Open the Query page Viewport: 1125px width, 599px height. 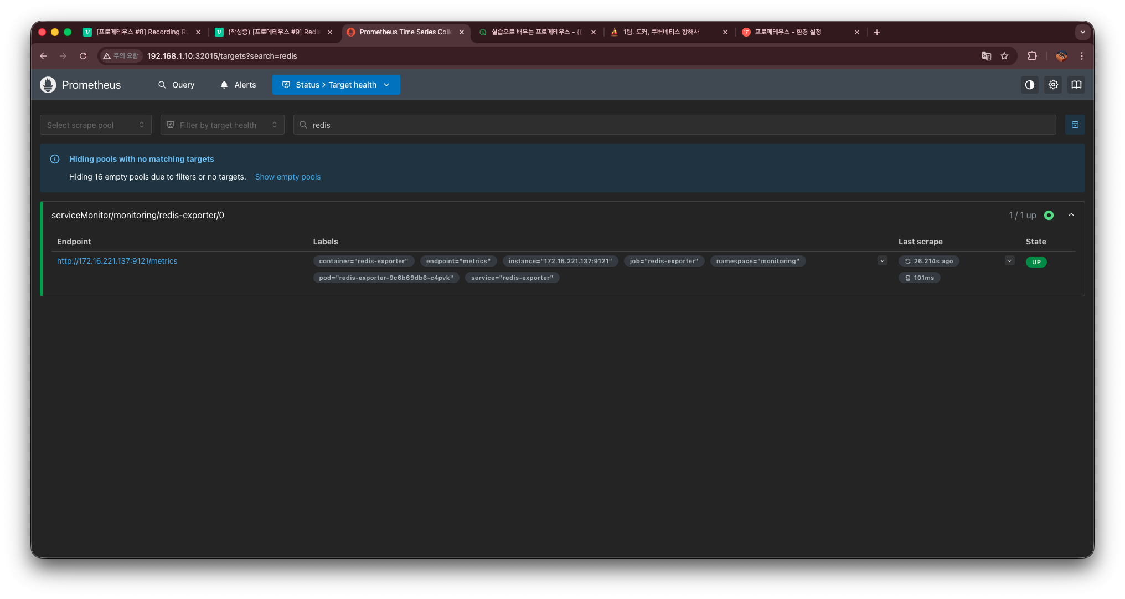176,85
